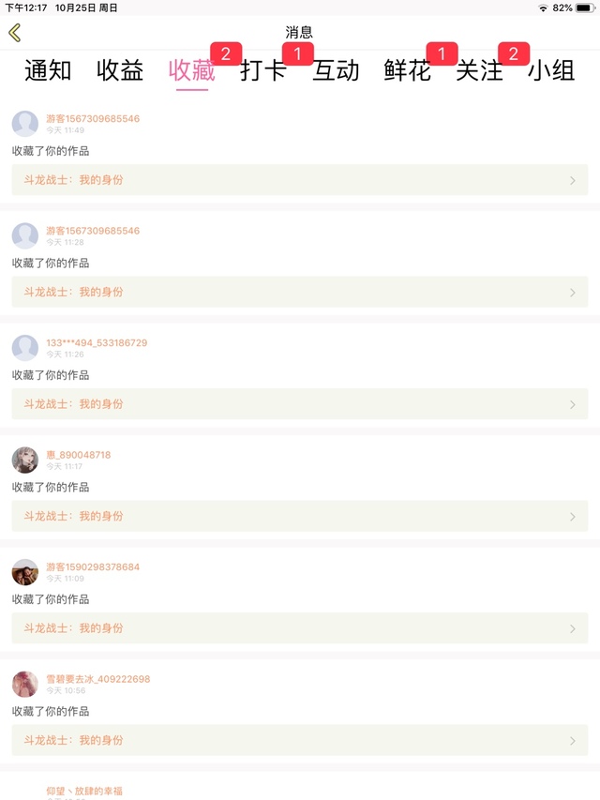
Task: Switch to the 通知 tab
Action: 48,70
